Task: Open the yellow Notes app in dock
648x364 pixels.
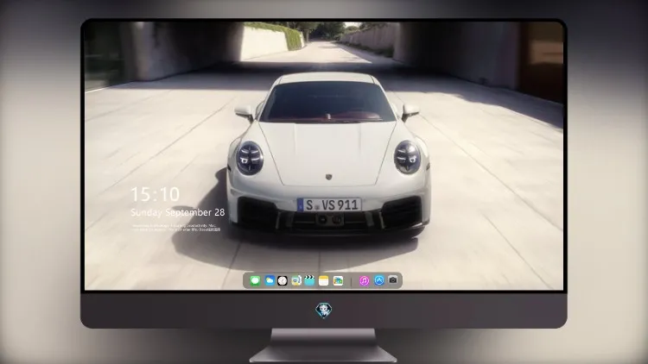Action: coord(324,280)
